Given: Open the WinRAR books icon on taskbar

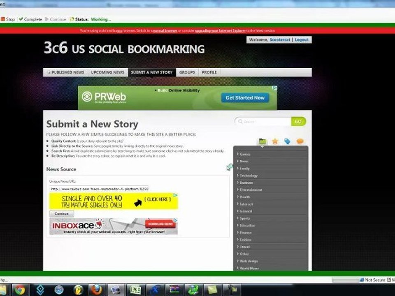Looking at the screenshot, I should 174,290.
